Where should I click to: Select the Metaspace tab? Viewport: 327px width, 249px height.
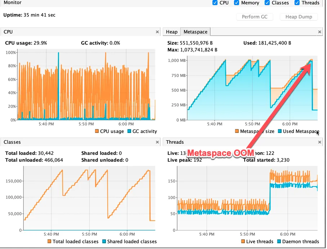pyautogui.click(x=196, y=32)
